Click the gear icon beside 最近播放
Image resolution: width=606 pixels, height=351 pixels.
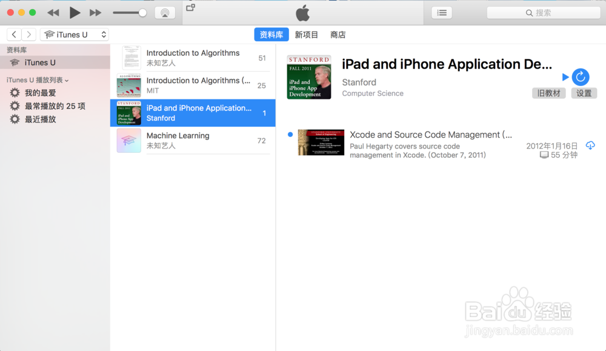tap(15, 119)
